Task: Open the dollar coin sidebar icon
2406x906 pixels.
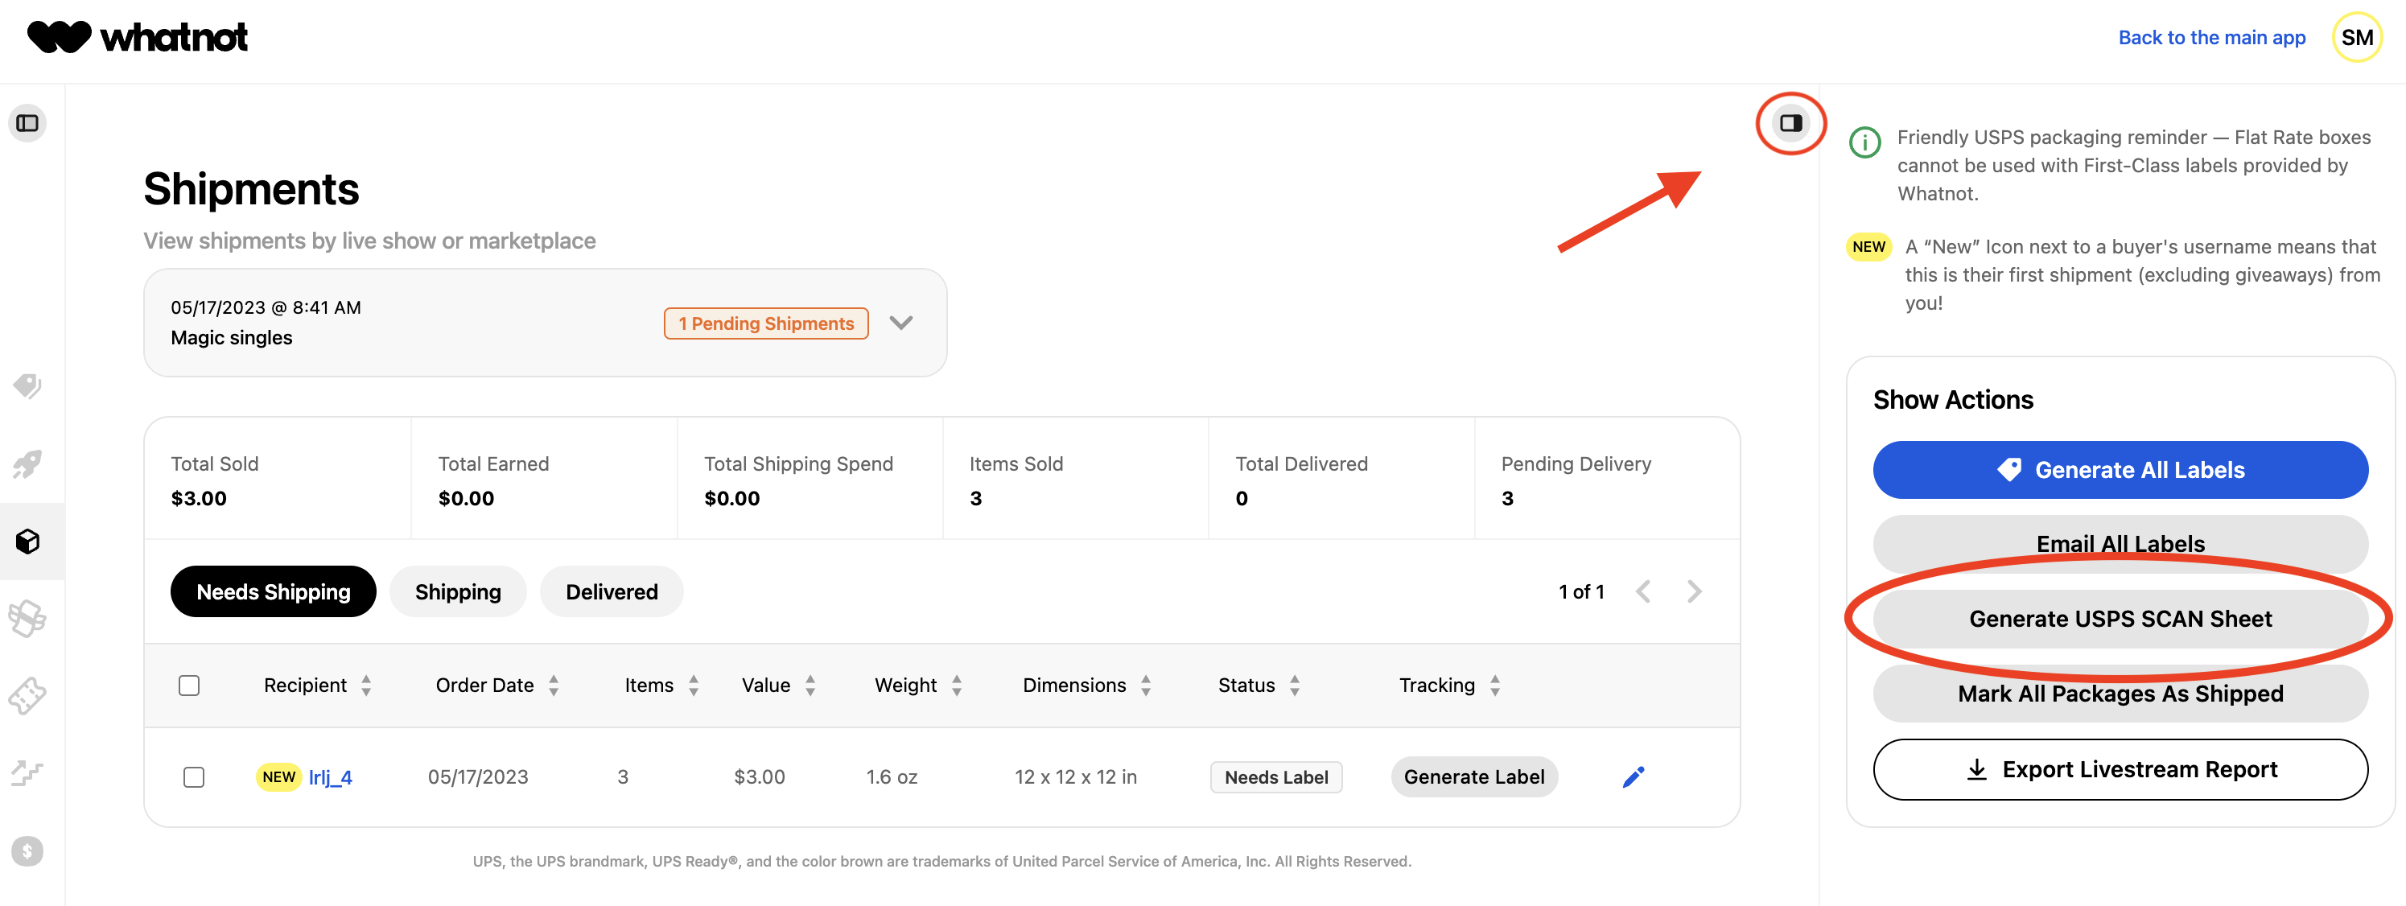Action: (x=27, y=851)
